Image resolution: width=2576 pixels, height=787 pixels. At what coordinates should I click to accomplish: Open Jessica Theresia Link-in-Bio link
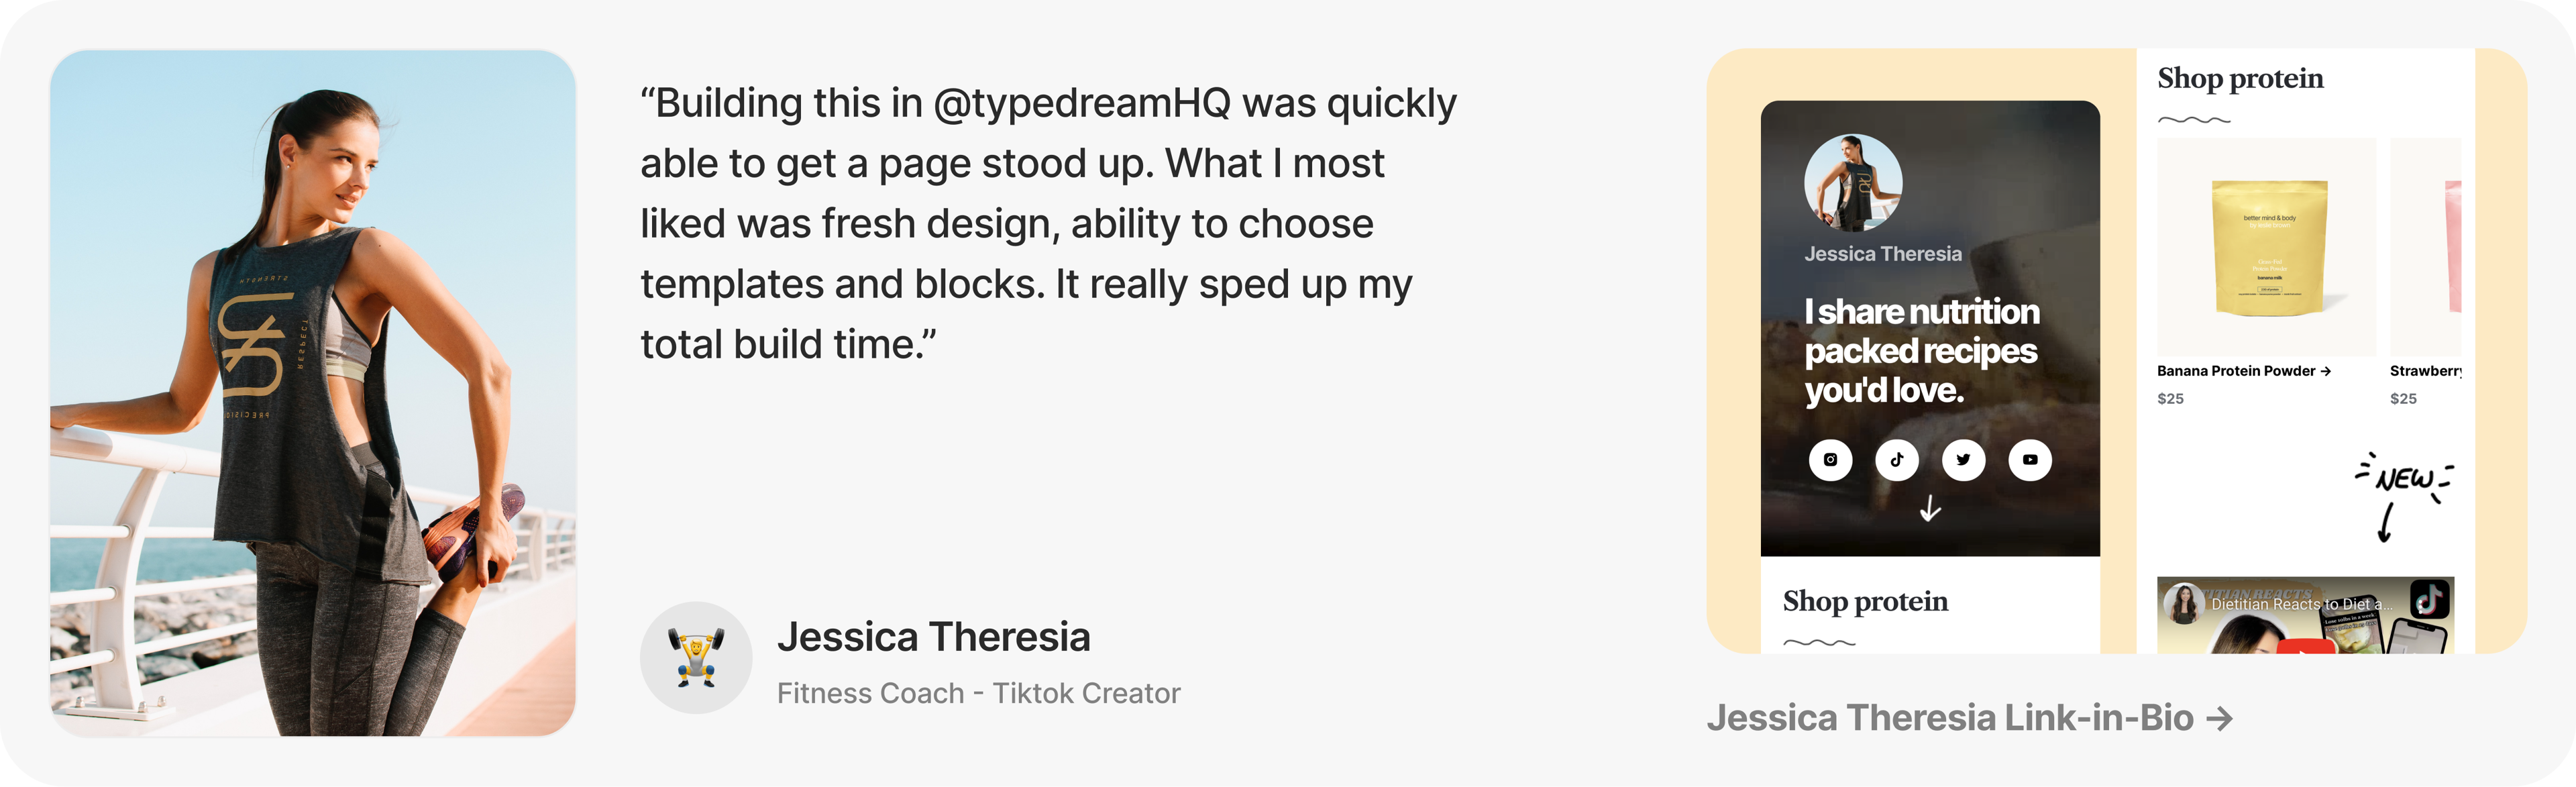(1969, 718)
